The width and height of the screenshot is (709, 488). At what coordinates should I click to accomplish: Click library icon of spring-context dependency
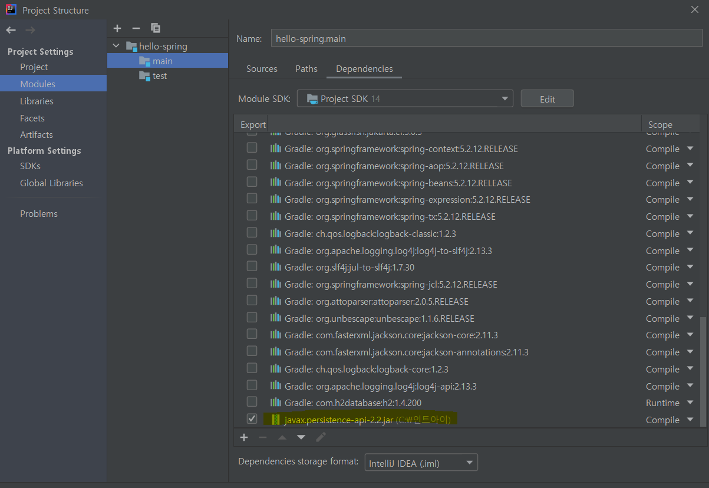click(x=275, y=149)
